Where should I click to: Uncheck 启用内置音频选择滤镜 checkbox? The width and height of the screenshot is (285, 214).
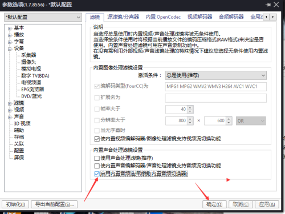click(97, 173)
